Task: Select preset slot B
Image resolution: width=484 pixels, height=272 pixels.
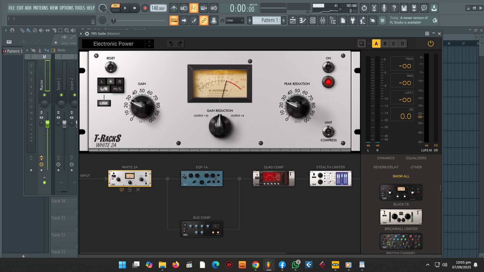Action: point(385,44)
